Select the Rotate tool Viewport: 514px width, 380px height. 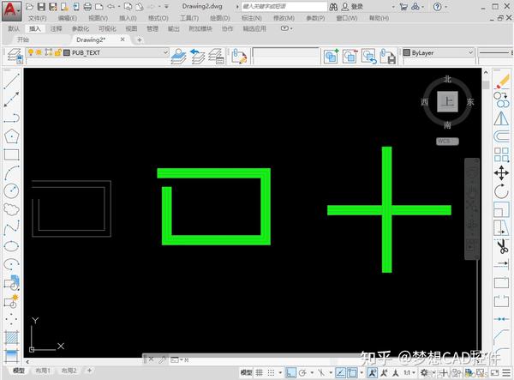click(x=501, y=191)
